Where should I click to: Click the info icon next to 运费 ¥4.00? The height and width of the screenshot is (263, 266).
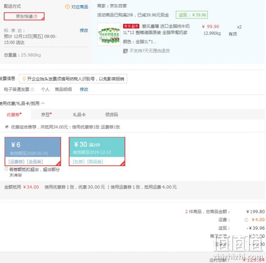[x=246, y=220]
